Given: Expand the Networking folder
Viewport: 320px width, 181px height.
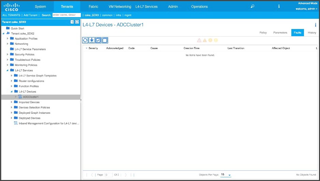Looking at the screenshot, I should pyautogui.click(x=8, y=44).
